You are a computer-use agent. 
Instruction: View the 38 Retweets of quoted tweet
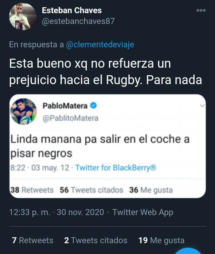point(32,190)
